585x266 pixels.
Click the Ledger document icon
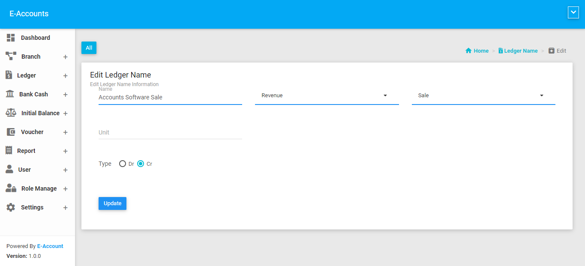click(x=9, y=75)
